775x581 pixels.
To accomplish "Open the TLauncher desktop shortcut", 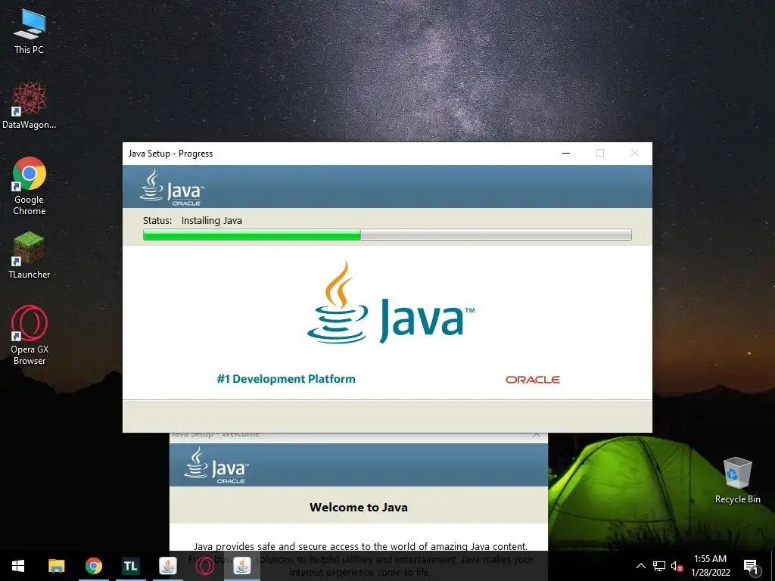I will (x=30, y=256).
